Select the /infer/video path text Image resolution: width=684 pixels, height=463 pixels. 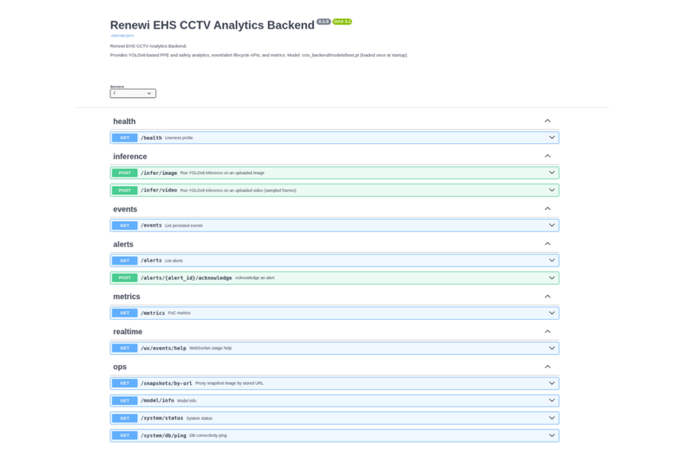click(x=159, y=190)
